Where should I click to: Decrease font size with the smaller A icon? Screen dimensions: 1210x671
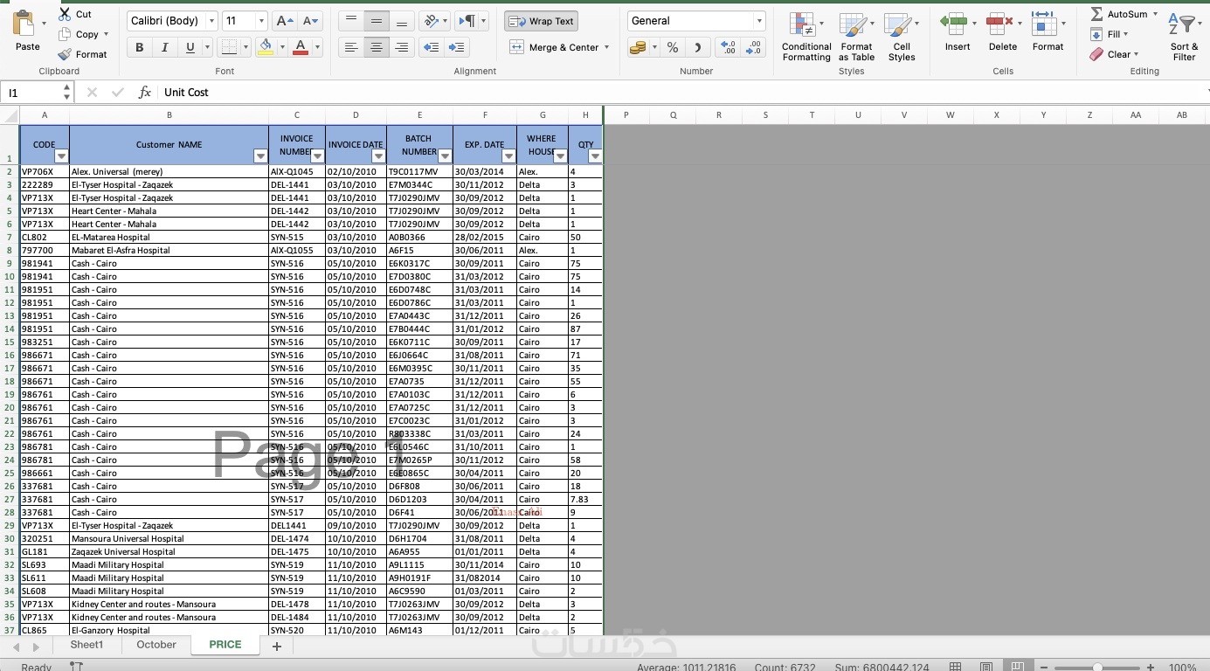point(310,21)
